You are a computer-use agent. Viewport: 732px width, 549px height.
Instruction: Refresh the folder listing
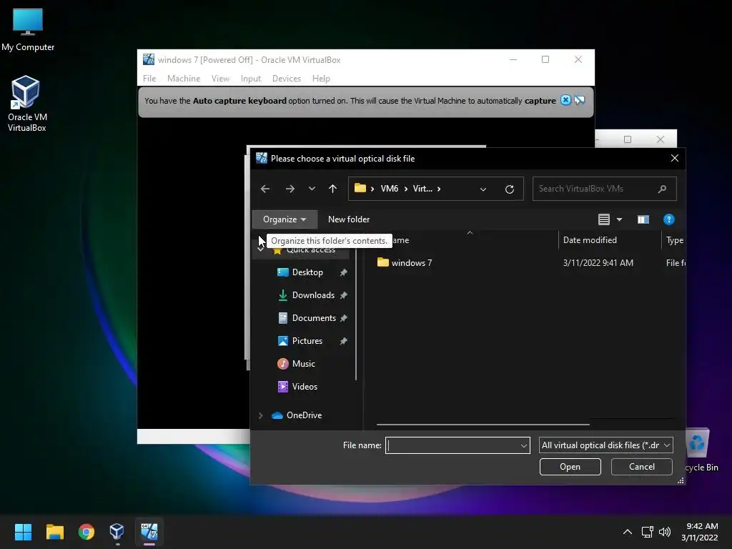(510, 189)
